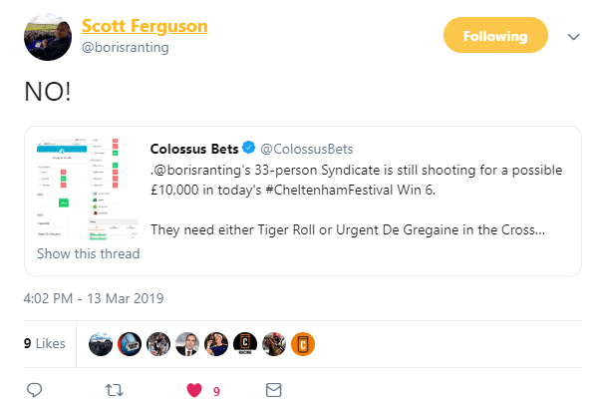
Task: Click Show this thread link
Action: pyautogui.click(x=88, y=253)
